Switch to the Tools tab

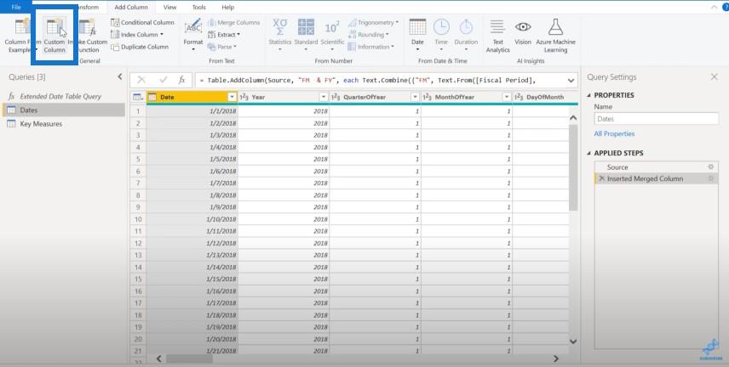[x=199, y=7]
